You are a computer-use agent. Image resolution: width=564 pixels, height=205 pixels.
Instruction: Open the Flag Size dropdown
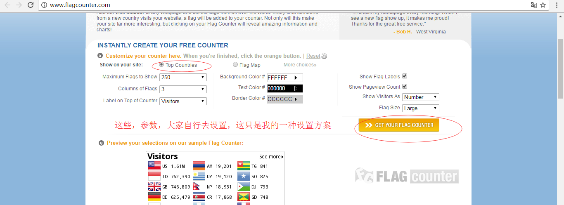click(x=420, y=108)
